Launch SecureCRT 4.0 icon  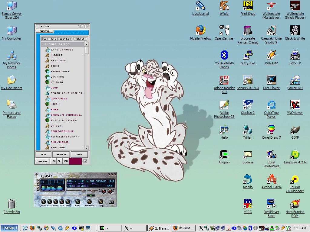pos(248,83)
